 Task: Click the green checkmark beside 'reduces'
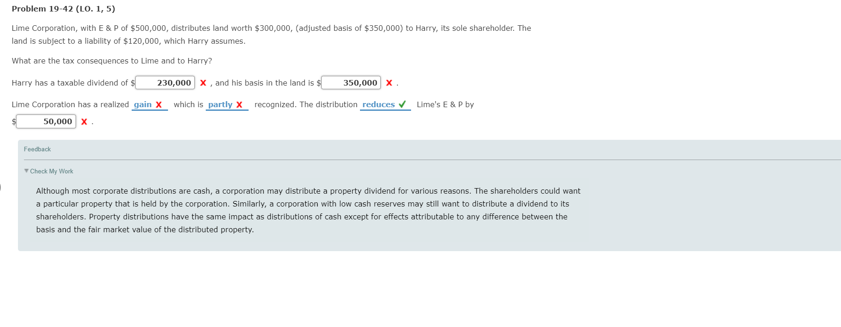pos(401,104)
